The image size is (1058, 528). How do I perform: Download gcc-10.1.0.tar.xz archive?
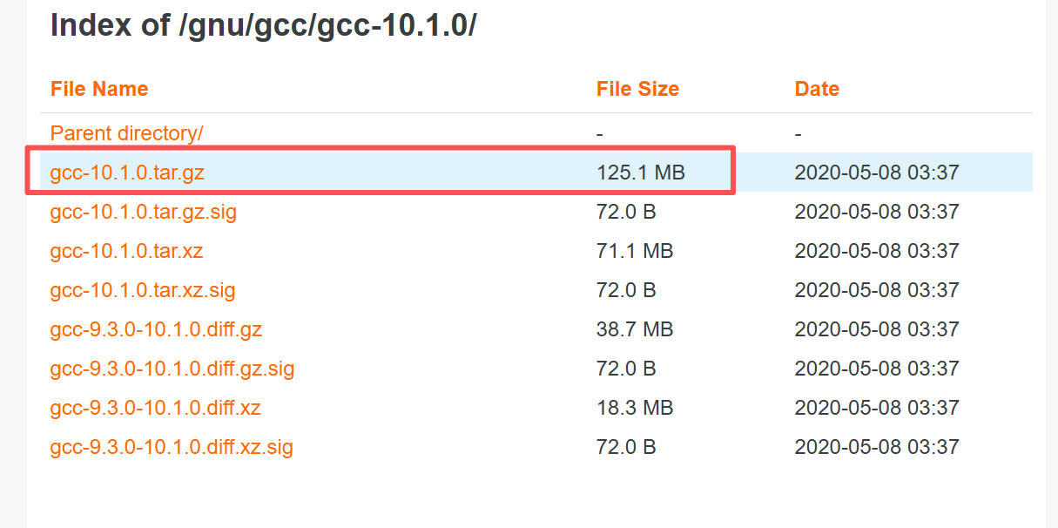[x=126, y=251]
